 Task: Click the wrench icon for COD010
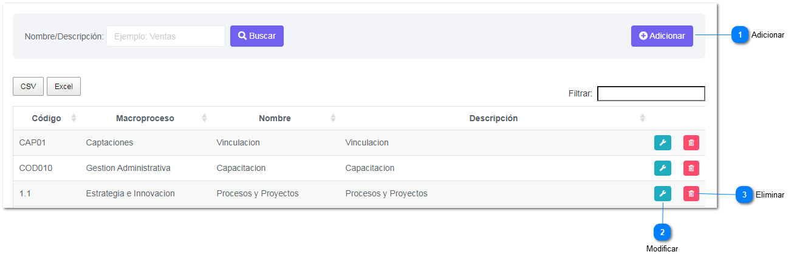coord(663,168)
